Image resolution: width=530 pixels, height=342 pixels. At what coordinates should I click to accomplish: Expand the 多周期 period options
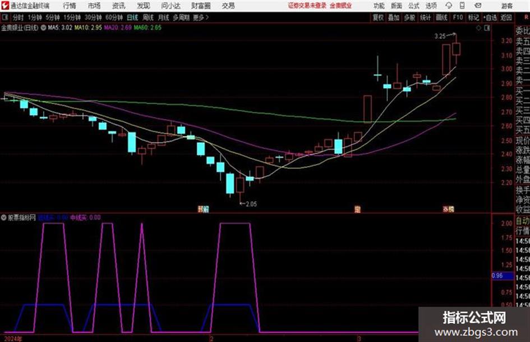[x=181, y=17]
